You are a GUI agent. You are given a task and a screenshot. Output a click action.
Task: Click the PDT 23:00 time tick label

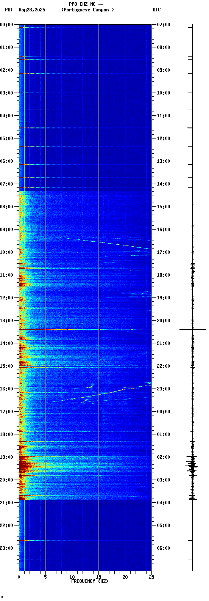point(7,548)
